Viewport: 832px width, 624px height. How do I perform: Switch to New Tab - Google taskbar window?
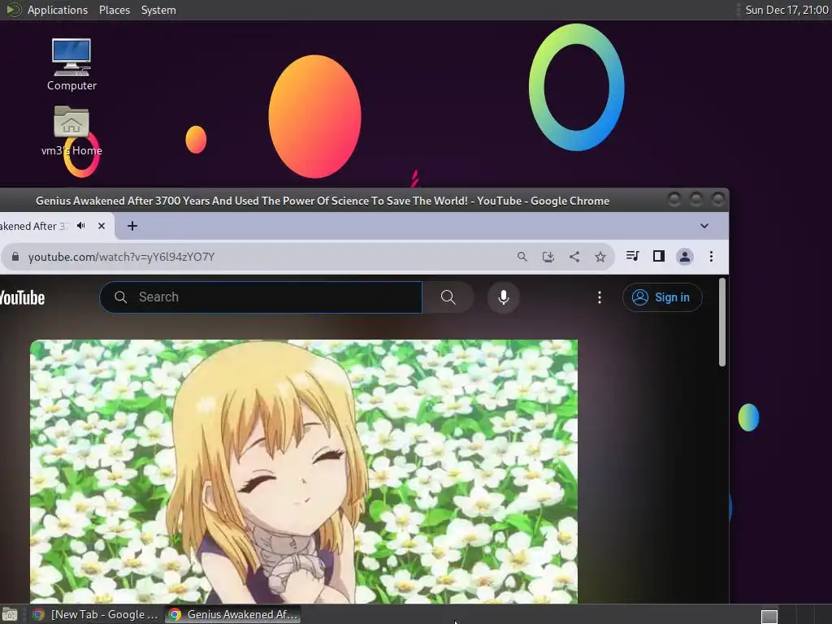[96, 614]
